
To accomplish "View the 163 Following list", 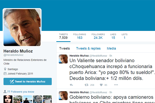I will tap(80, 36).
